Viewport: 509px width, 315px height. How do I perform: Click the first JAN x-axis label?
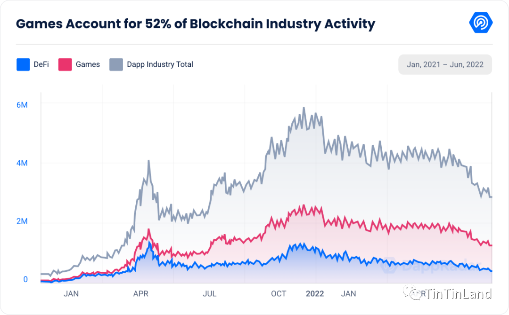tap(71, 294)
